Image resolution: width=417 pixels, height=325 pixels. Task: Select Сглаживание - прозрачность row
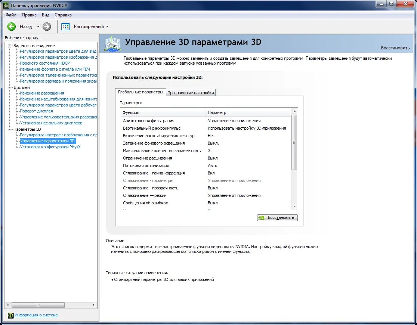206,188
